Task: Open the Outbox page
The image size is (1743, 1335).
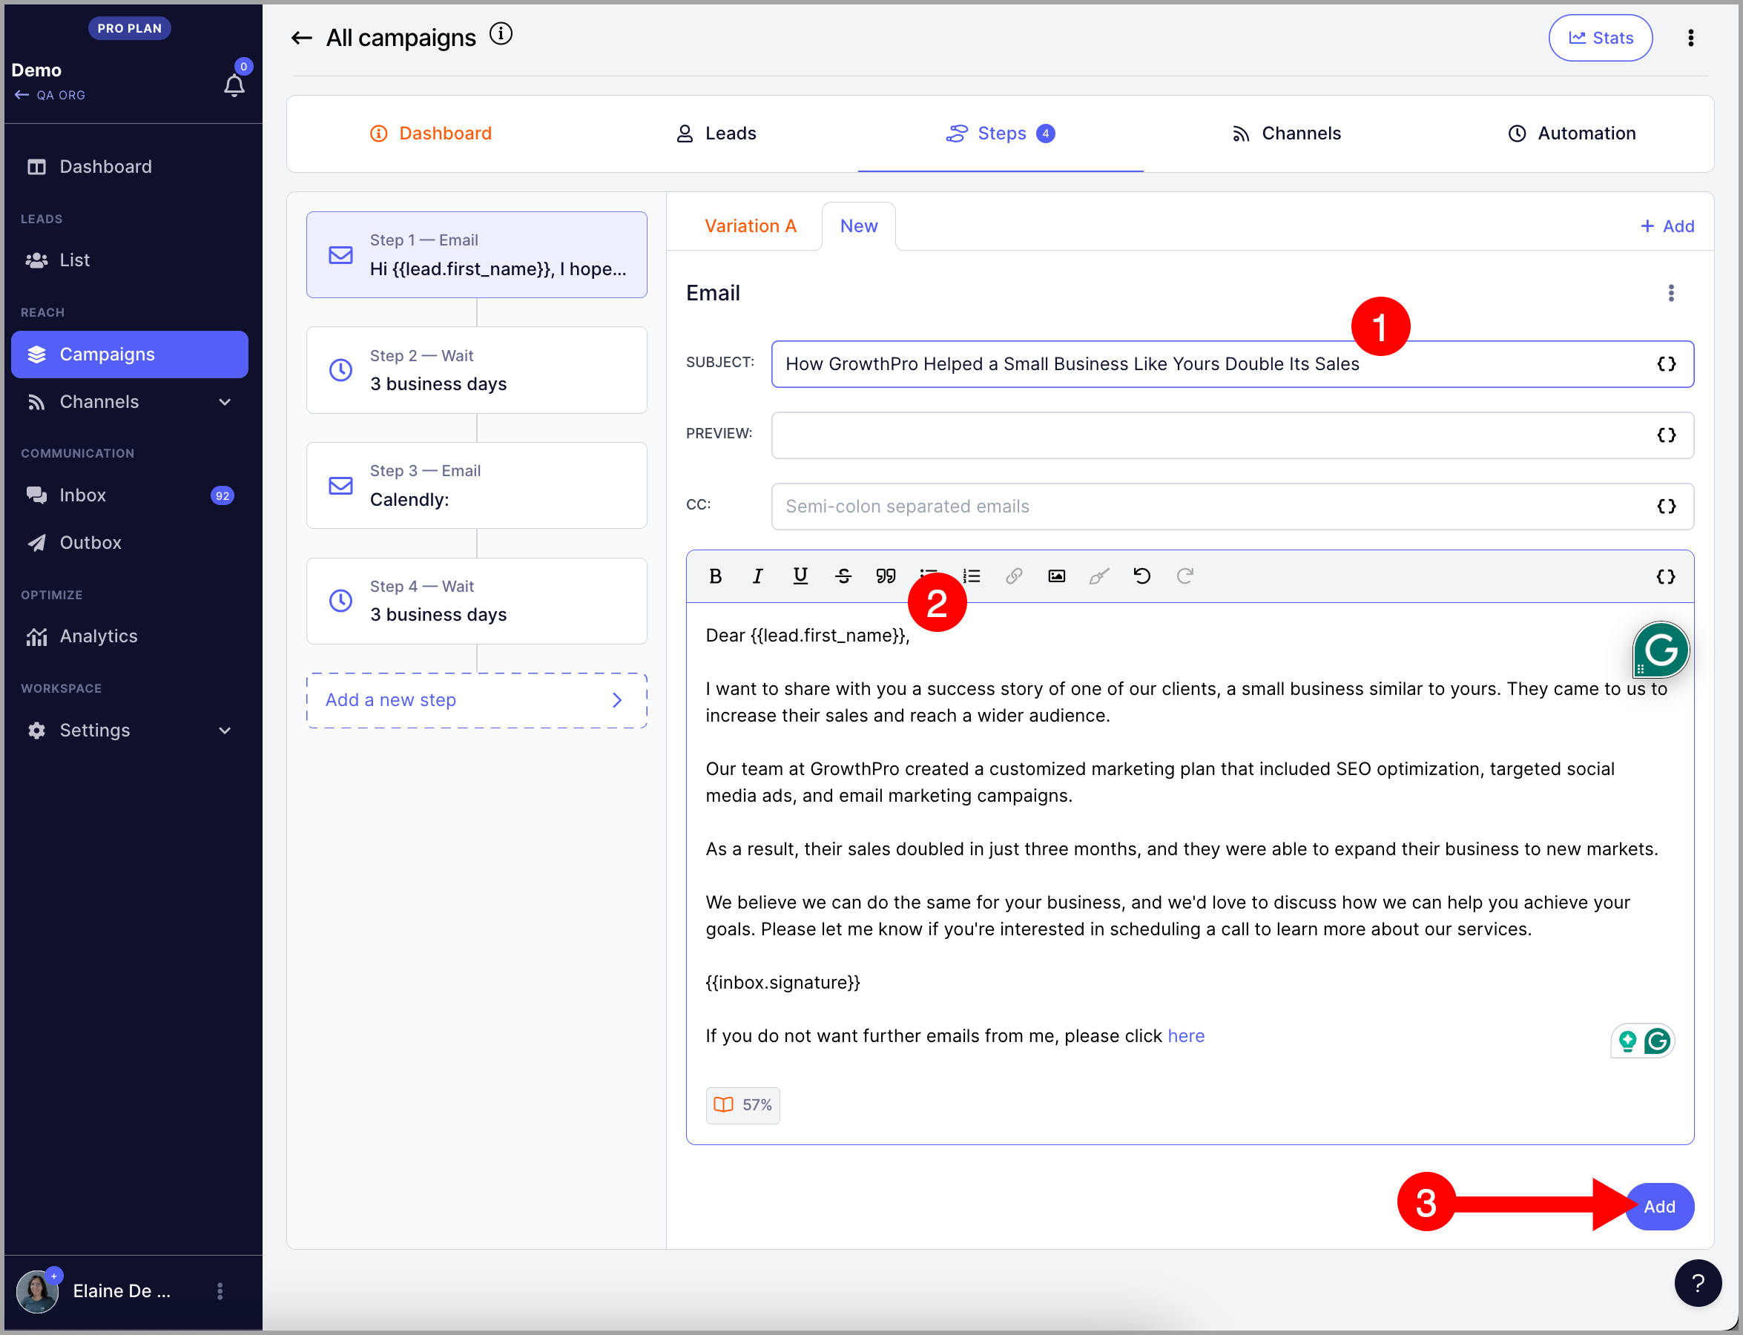Action: pos(130,543)
